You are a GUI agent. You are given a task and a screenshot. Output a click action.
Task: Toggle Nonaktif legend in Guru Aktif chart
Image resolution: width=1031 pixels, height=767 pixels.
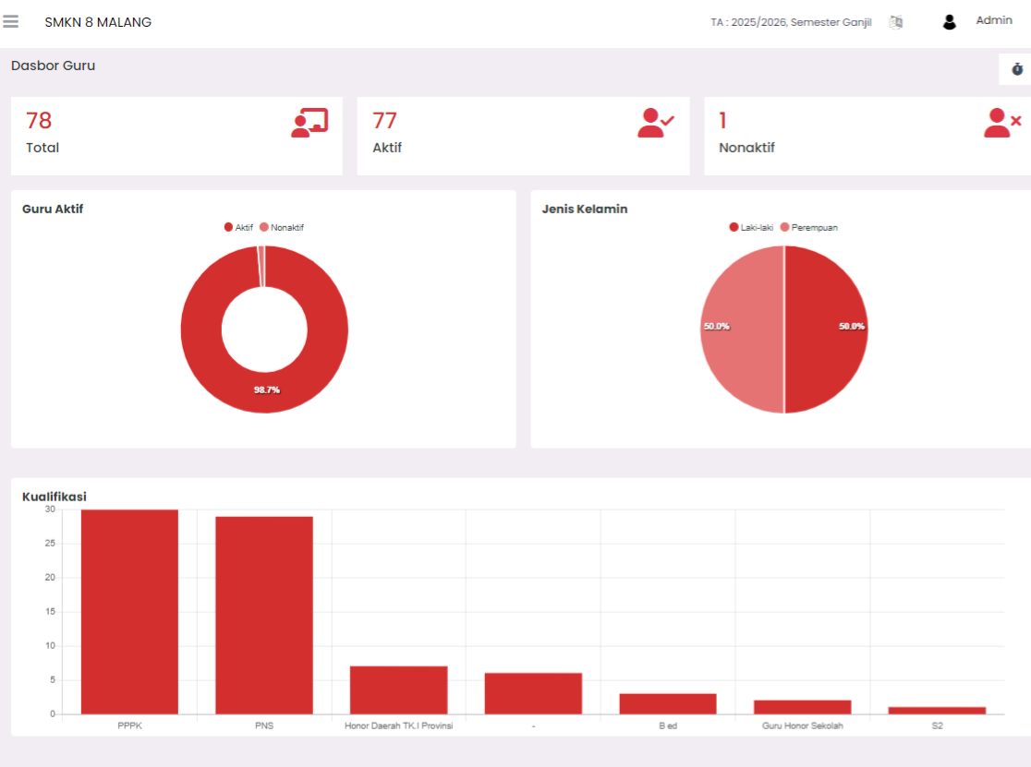(282, 227)
